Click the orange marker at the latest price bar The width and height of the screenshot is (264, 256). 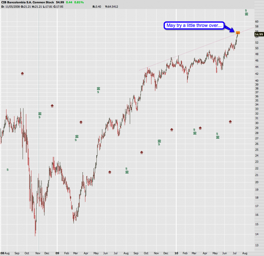(238, 33)
